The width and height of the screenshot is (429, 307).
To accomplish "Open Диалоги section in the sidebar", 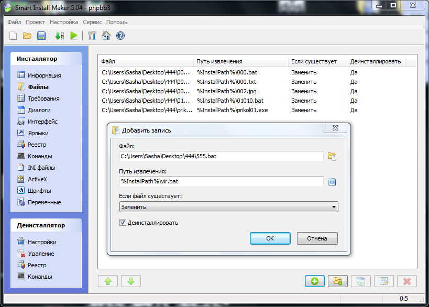I will [34, 110].
